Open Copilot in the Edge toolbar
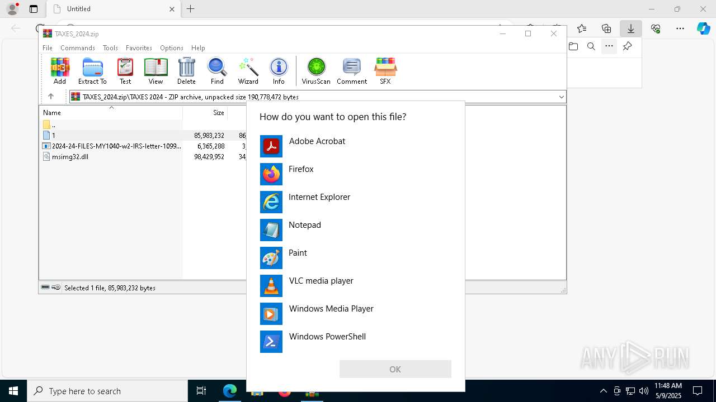The width and height of the screenshot is (716, 402). pos(703,28)
